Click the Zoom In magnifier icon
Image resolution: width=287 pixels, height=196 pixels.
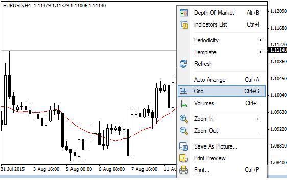[183, 119]
